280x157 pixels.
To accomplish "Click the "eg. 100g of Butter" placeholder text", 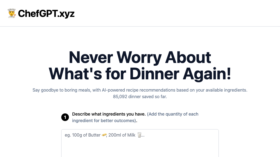I will (x=83, y=135).
